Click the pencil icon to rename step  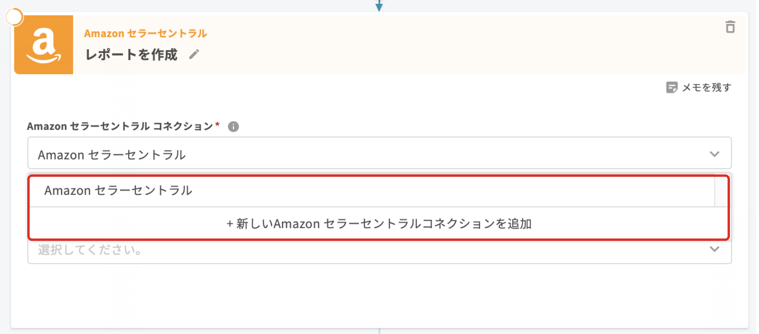click(194, 54)
